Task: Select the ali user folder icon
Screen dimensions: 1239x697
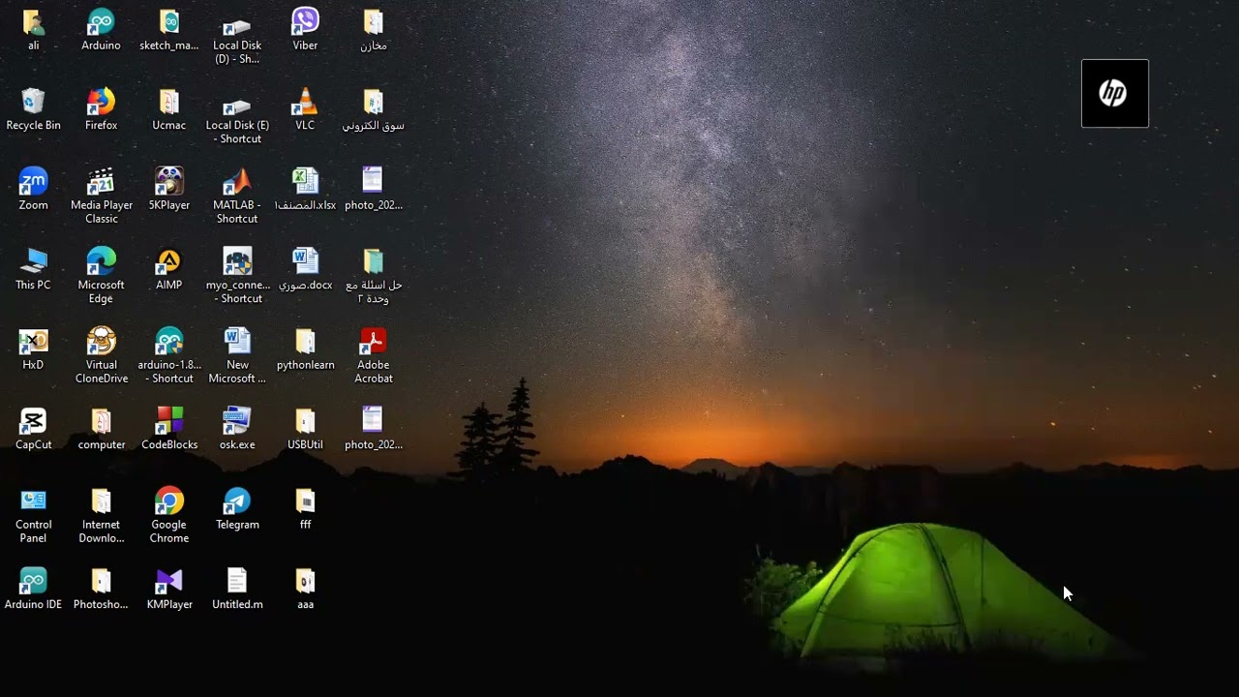Action: [33, 21]
